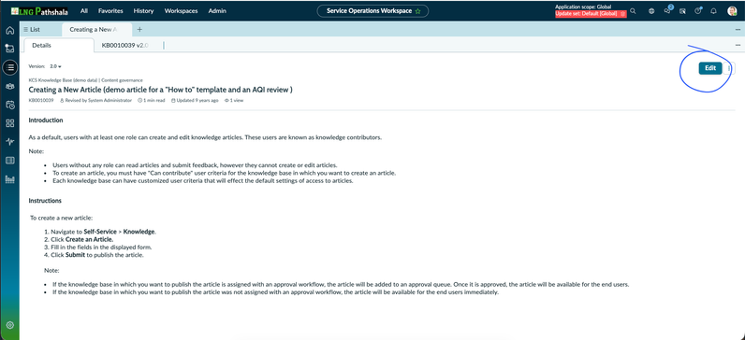
Task: Open the History menu
Action: (x=143, y=11)
